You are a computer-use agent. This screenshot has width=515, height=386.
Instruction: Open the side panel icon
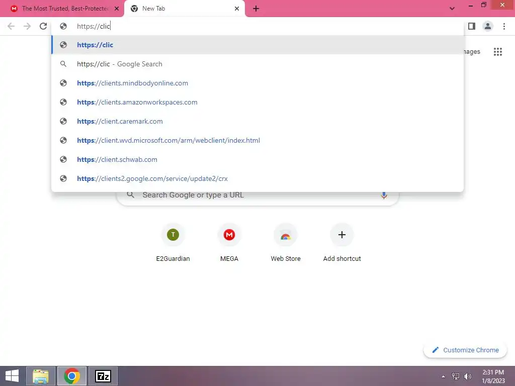coord(472,26)
